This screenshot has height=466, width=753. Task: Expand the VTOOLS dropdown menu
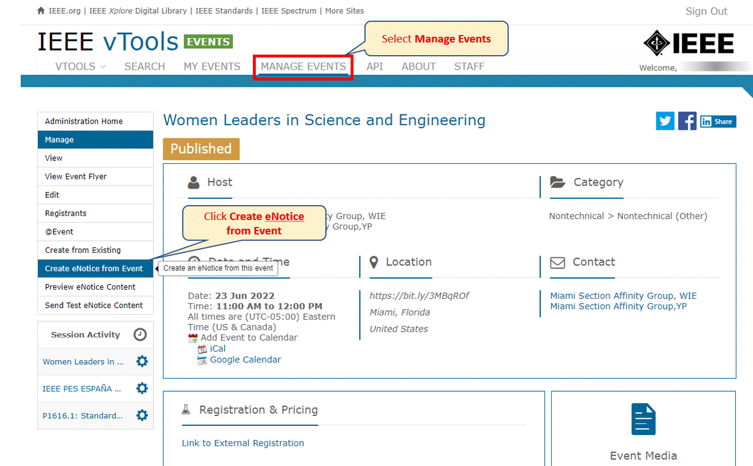pyautogui.click(x=80, y=67)
